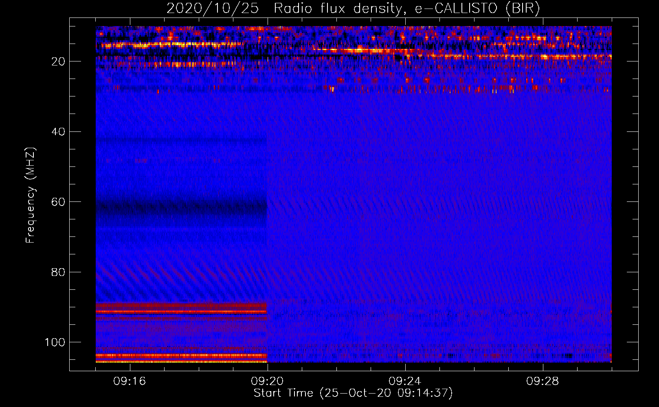Click the 'Frequency (MHZ)' axis label

point(31,195)
